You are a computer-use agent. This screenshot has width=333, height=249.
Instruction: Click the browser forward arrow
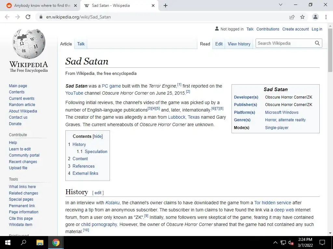coord(18,17)
